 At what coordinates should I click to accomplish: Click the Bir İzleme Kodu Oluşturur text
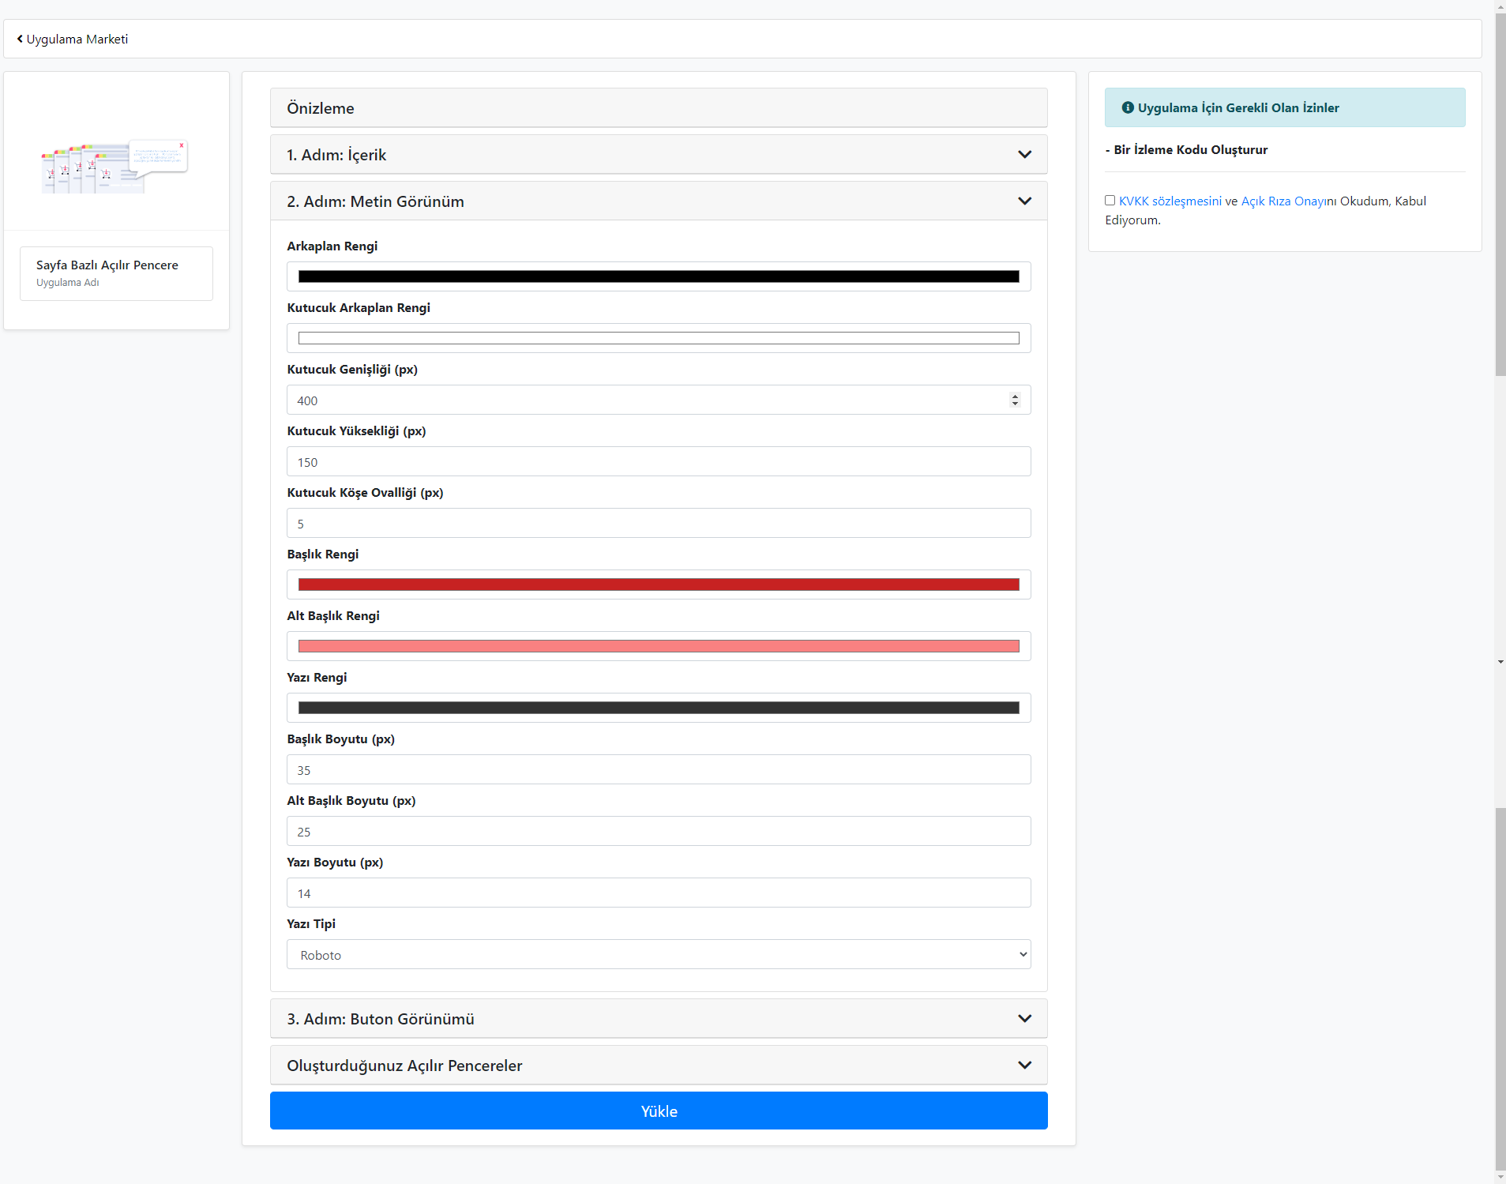[x=1190, y=149]
